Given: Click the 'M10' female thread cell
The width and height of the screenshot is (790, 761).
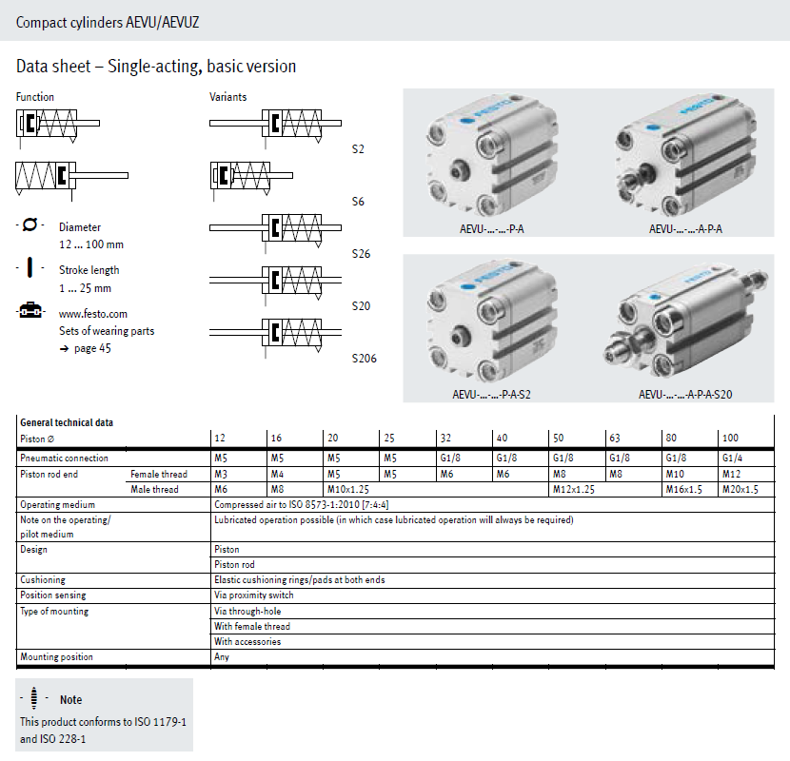Looking at the screenshot, I should click(x=675, y=474).
